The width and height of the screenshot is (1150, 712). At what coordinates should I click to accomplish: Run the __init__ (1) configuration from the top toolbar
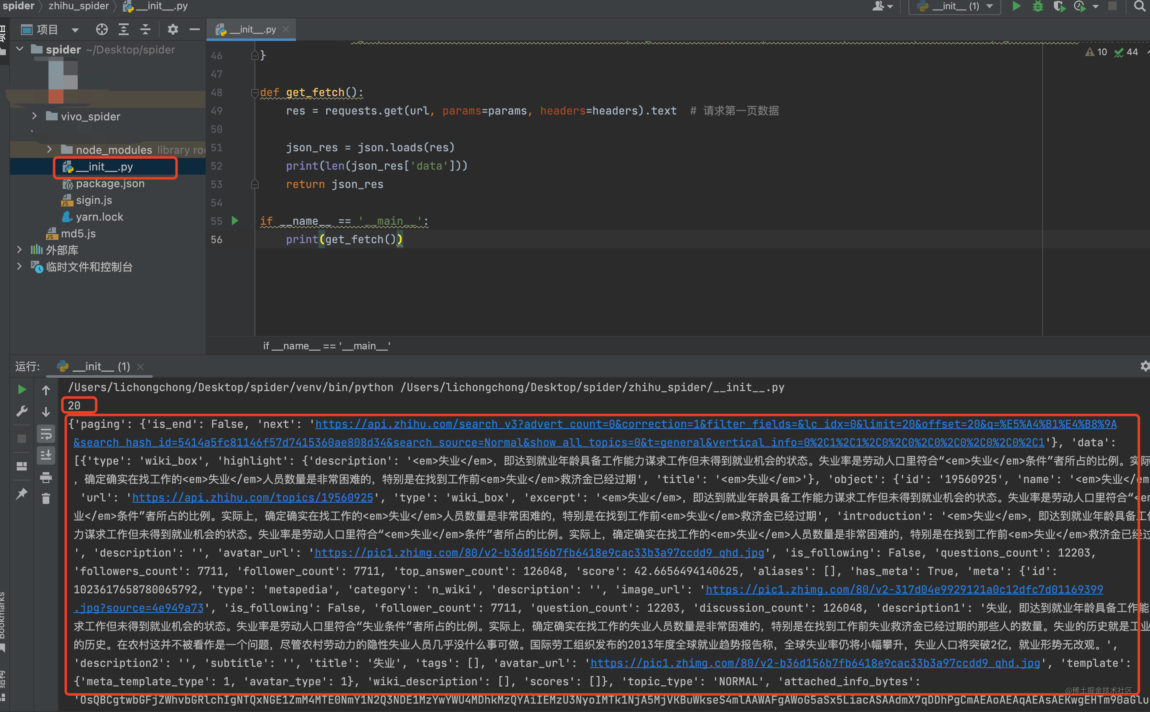[x=1016, y=6]
